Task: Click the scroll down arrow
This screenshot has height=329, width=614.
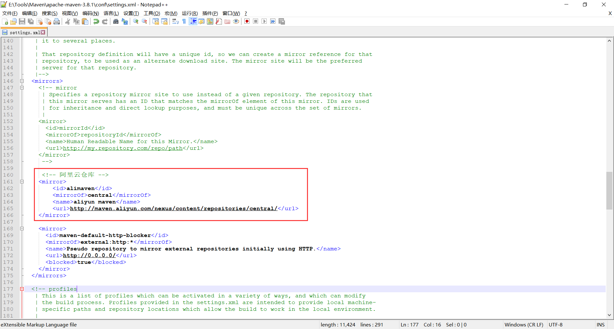Action: pyautogui.click(x=609, y=315)
